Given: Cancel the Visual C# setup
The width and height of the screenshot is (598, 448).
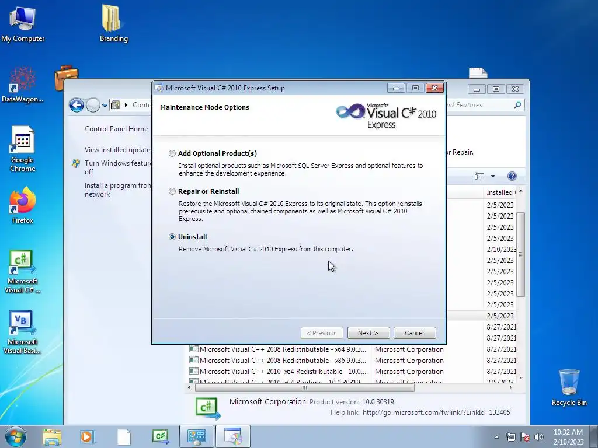Looking at the screenshot, I should pyautogui.click(x=414, y=333).
